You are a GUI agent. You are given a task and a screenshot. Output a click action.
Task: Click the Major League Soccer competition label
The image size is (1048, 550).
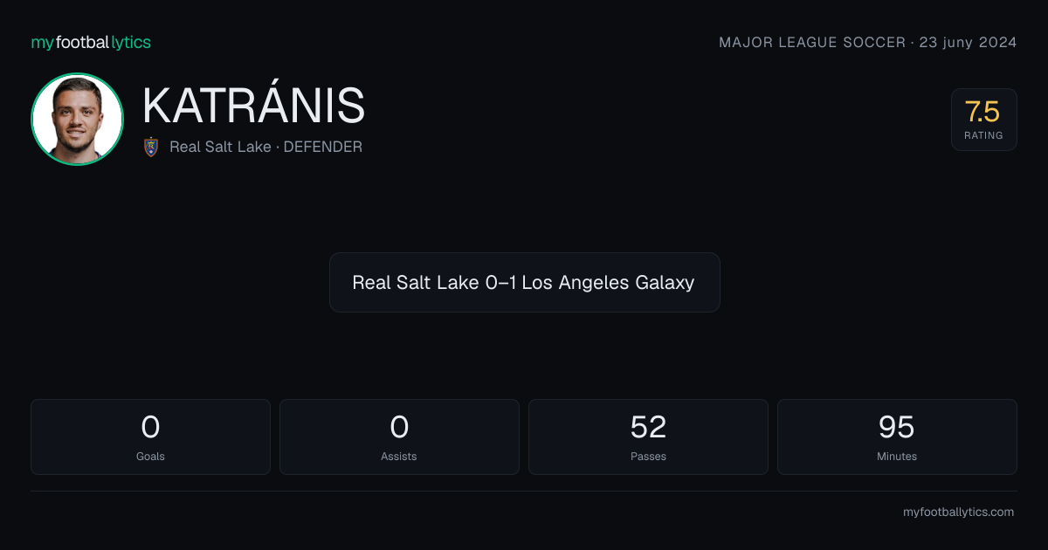pyautogui.click(x=812, y=42)
